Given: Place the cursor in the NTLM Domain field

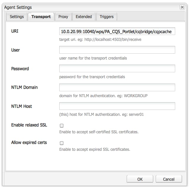Looking at the screenshot, I should pyautogui.click(x=117, y=87).
